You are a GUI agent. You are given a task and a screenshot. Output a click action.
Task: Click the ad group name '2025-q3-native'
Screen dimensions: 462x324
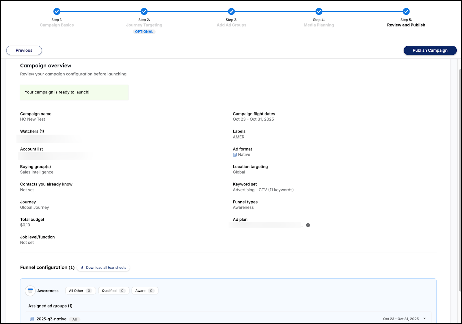point(51,319)
